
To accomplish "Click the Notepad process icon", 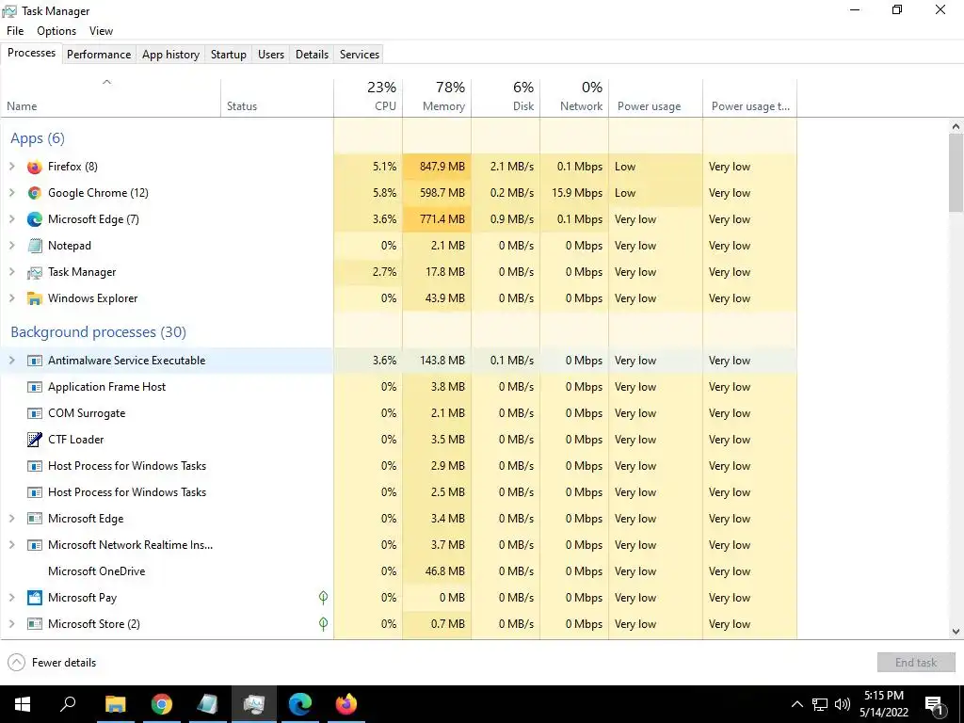I will point(35,246).
